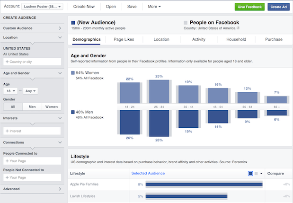
Task: Click the gray People on Facebook legend square
Action: pyautogui.click(x=185, y=22)
